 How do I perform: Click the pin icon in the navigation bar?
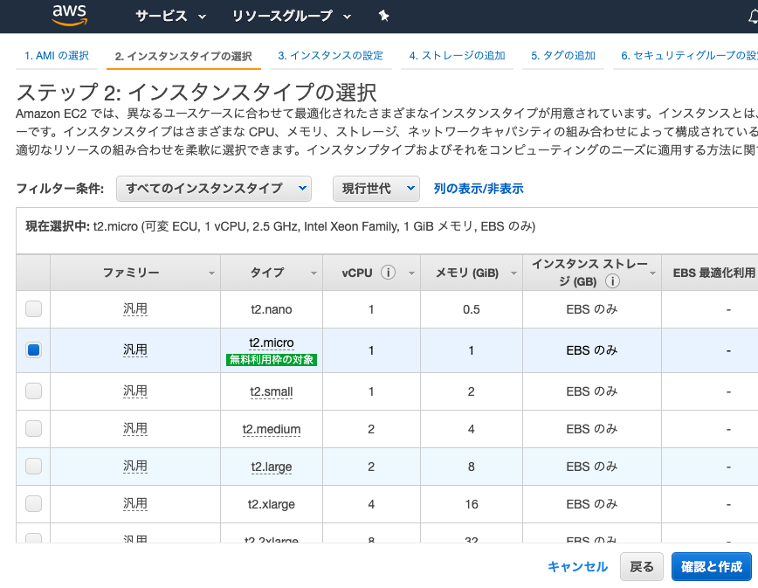click(384, 15)
